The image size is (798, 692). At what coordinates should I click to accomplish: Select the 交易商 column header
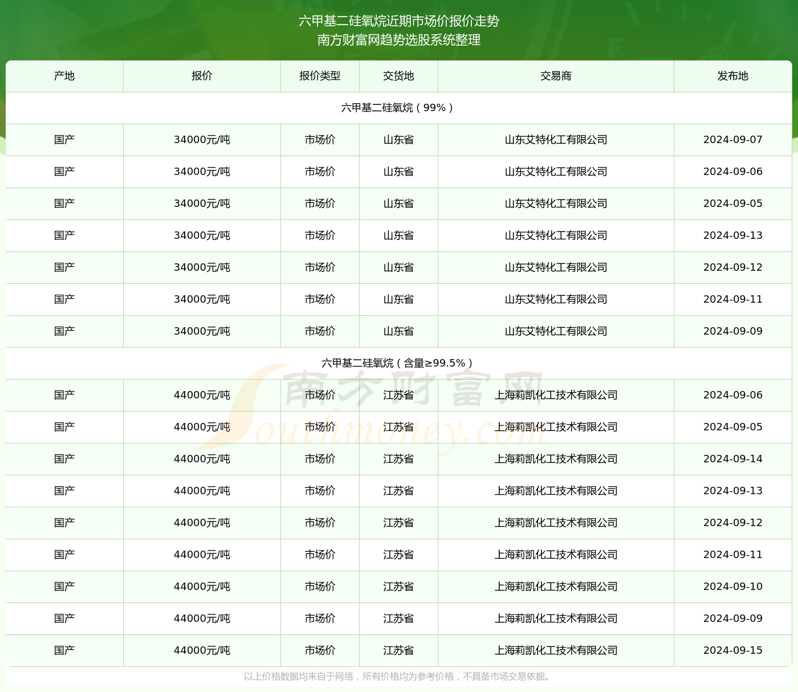(556, 76)
